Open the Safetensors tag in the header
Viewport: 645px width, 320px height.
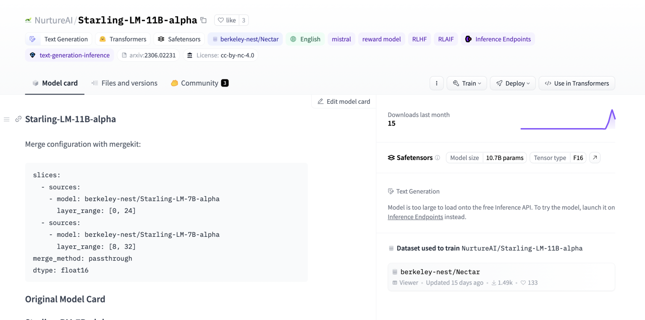pyautogui.click(x=179, y=39)
